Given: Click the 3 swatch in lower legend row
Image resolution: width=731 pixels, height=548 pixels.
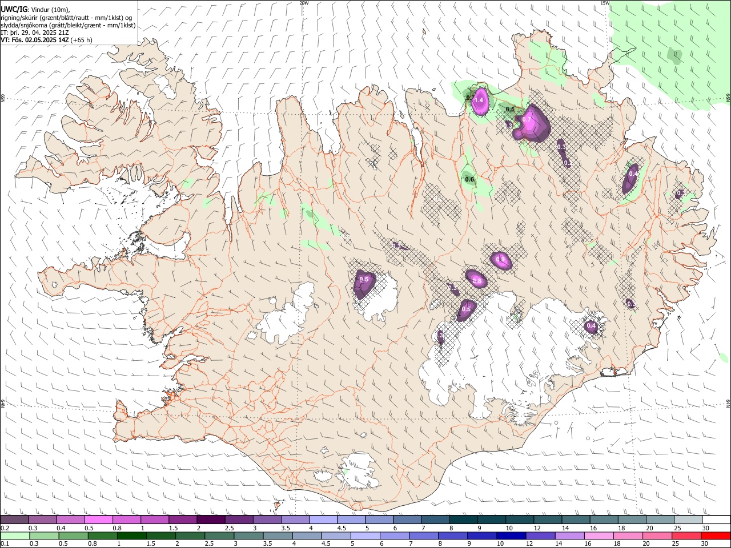Looking at the screenshot, I should click(248, 535).
